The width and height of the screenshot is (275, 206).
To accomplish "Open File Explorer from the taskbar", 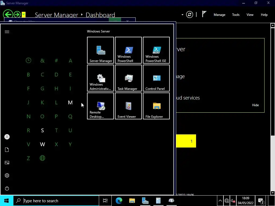I will (132, 201).
